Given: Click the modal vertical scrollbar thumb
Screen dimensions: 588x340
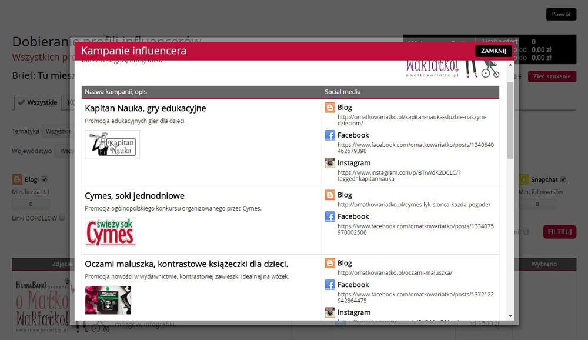Looking at the screenshot, I should 510,120.
